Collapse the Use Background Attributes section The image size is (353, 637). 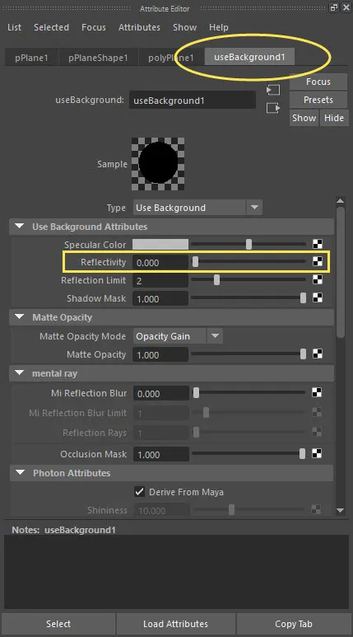pos(19,227)
